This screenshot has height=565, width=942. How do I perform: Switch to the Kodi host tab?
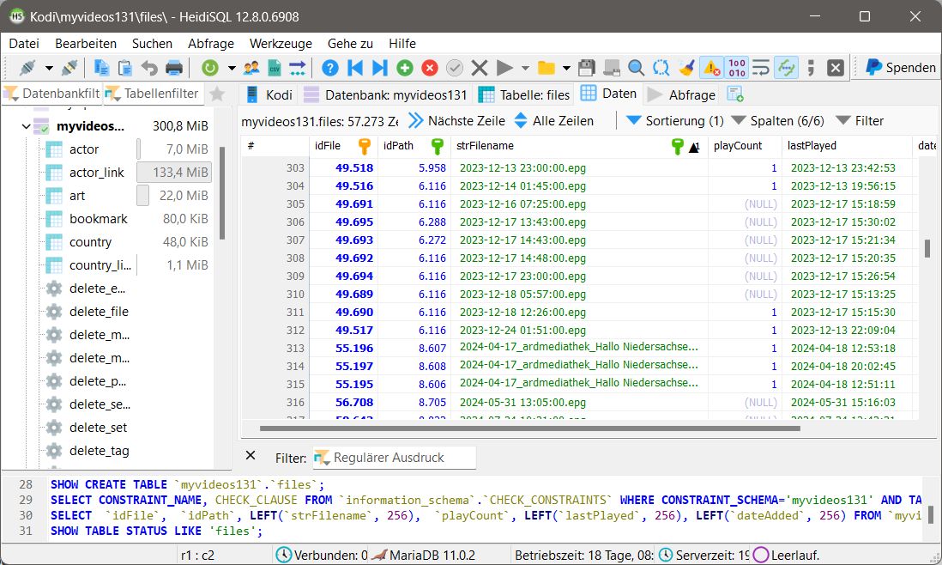coord(269,95)
